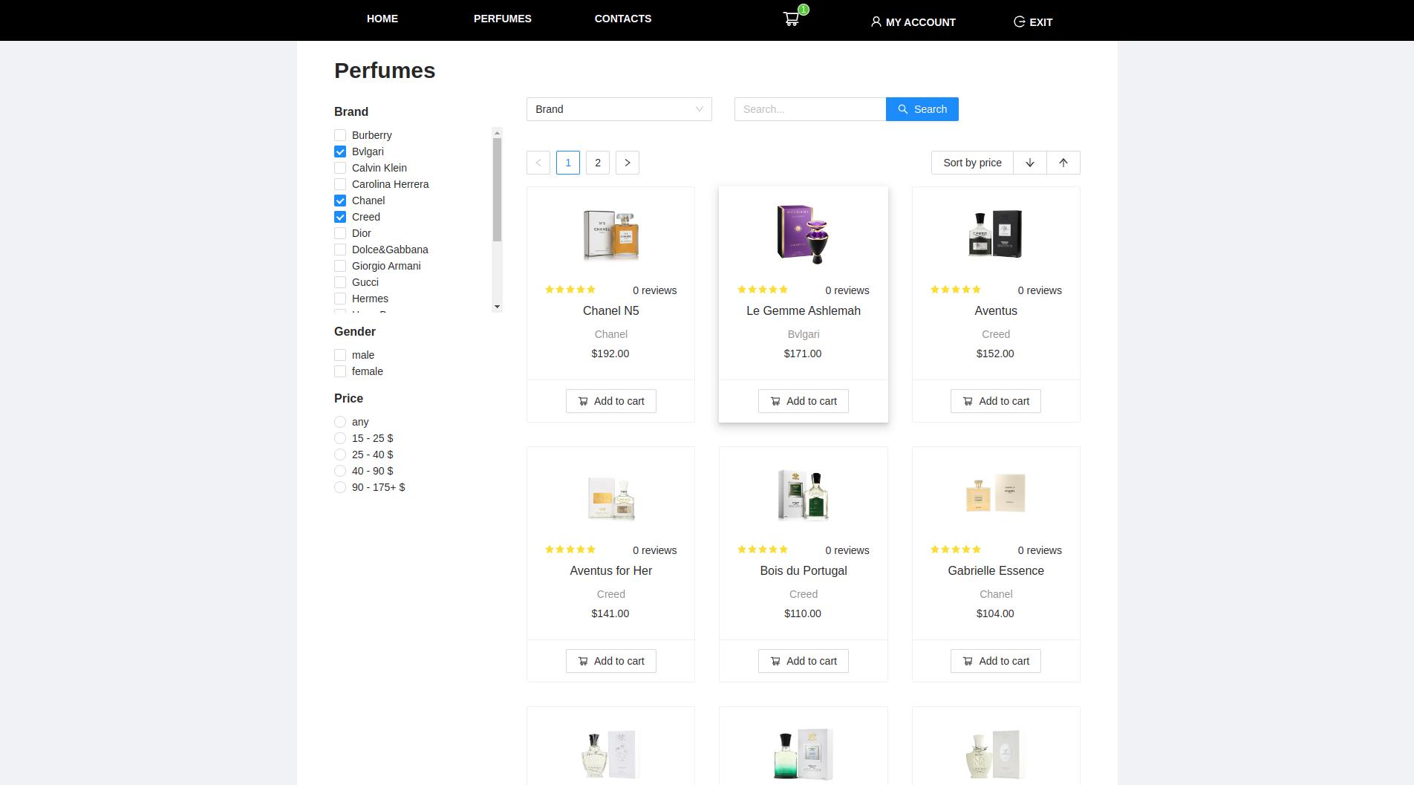Open the Perfumes menu item
1414x785 pixels.
[x=503, y=19]
